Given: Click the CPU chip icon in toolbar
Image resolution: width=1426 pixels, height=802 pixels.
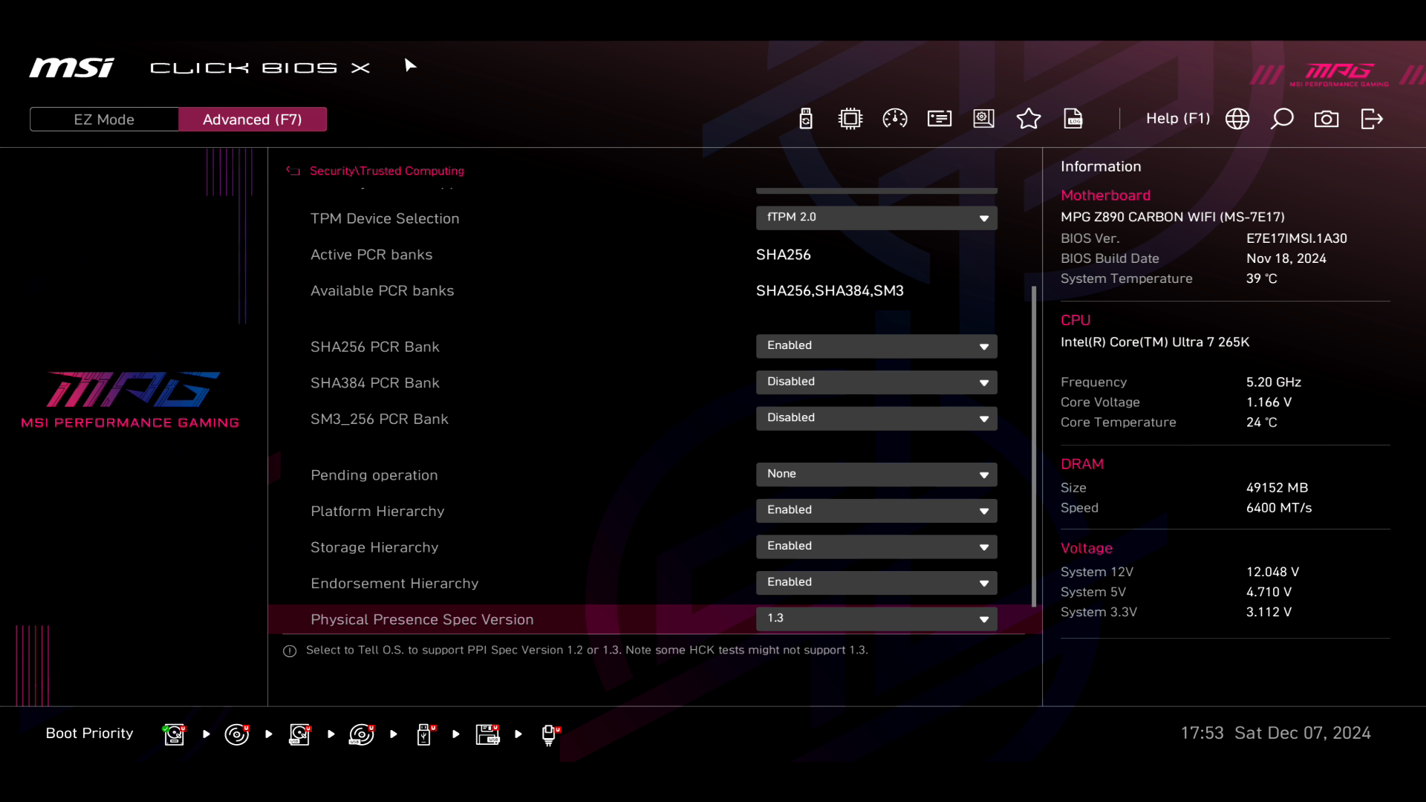Looking at the screenshot, I should coord(850,119).
